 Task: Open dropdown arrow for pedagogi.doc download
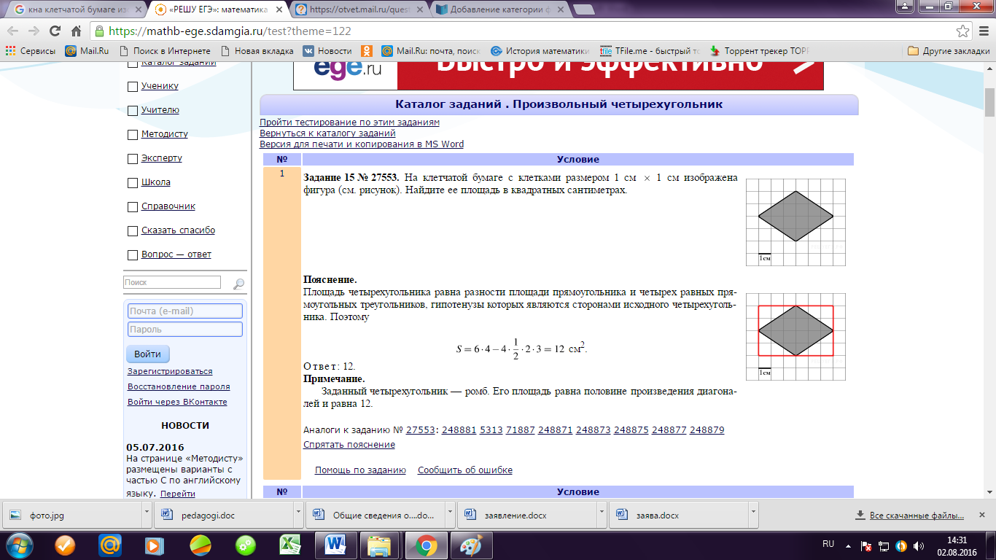coord(298,515)
